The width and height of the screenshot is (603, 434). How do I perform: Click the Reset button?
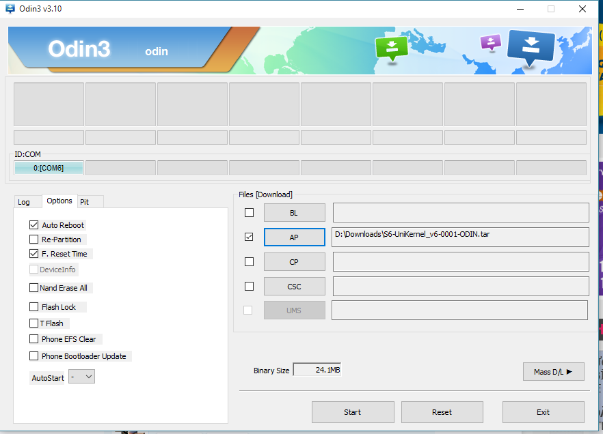pos(442,412)
